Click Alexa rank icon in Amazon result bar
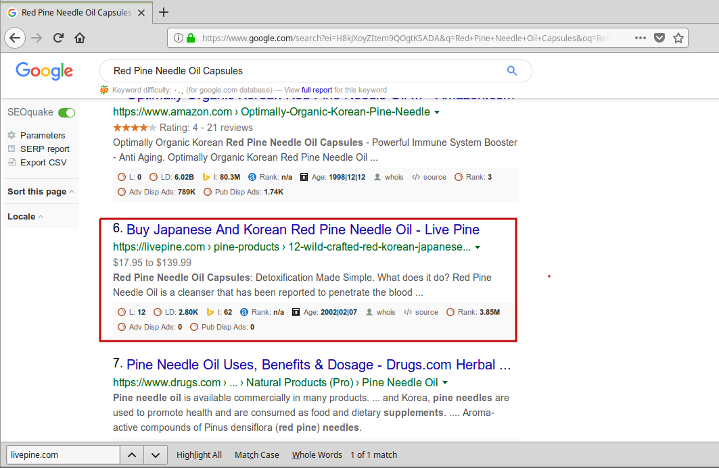719x468 pixels. 252,177
